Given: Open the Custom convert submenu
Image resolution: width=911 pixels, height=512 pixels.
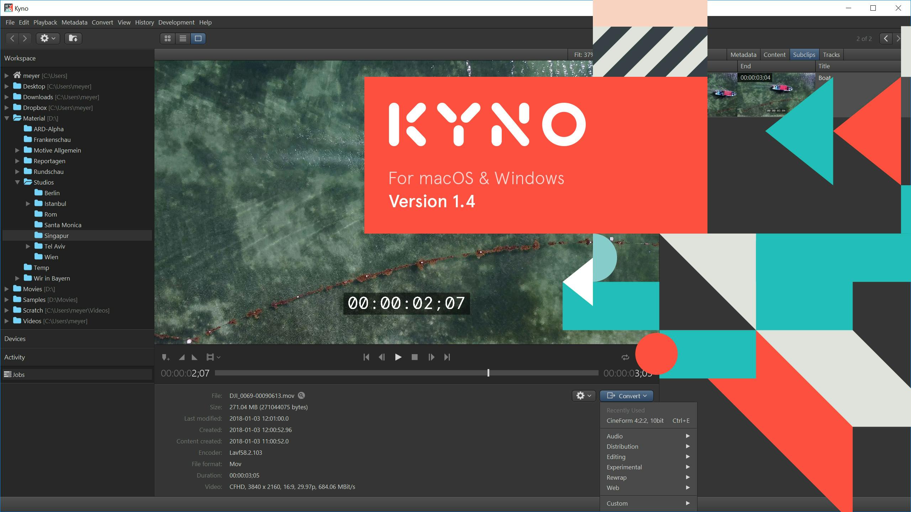Looking at the screenshot, I should [x=648, y=503].
